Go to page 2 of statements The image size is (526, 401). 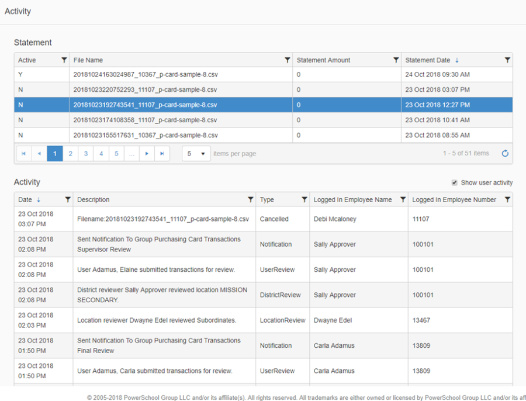(x=70, y=154)
